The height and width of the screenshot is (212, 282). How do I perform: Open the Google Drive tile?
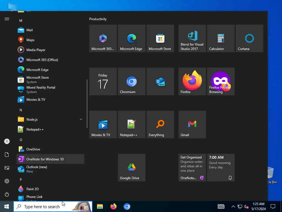pos(131,168)
